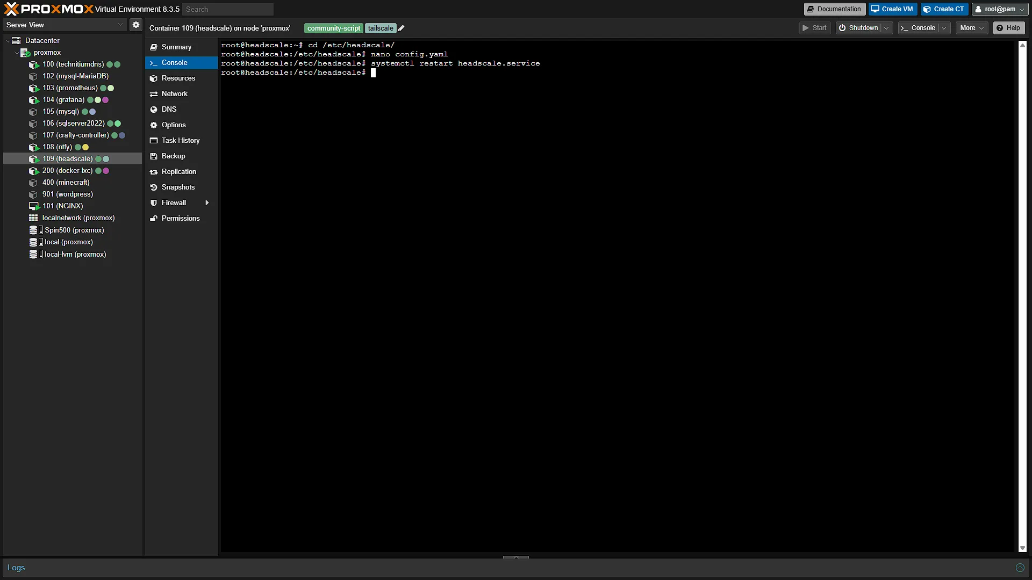The width and height of the screenshot is (1032, 580).
Task: Click the top search field
Action: point(228,9)
